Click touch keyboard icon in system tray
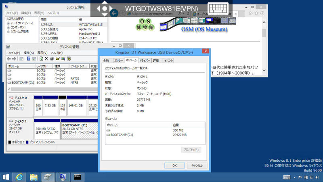This screenshot has height=182, width=323. click(x=287, y=177)
